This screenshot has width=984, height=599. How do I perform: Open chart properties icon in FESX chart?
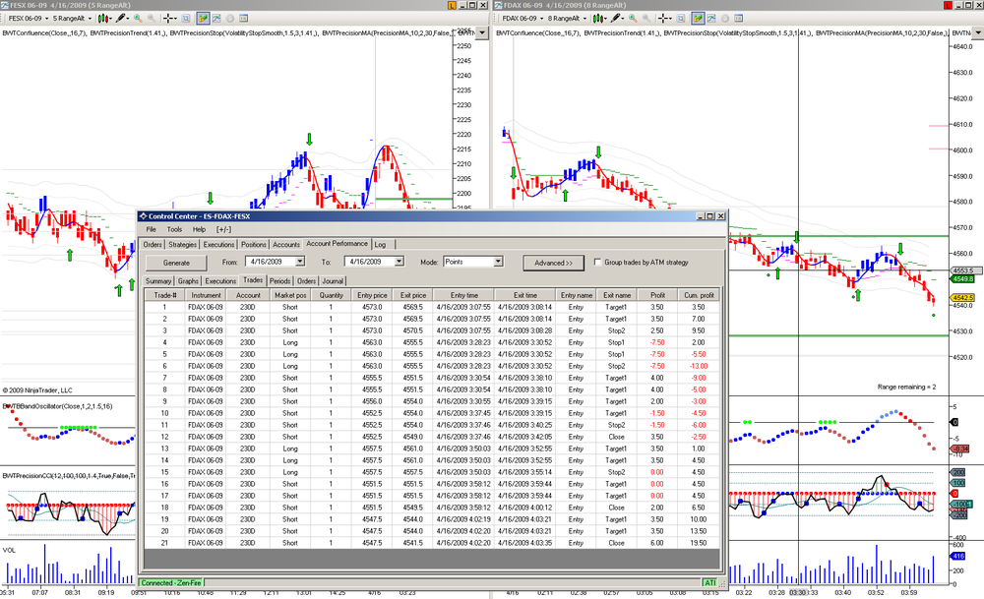186,18
